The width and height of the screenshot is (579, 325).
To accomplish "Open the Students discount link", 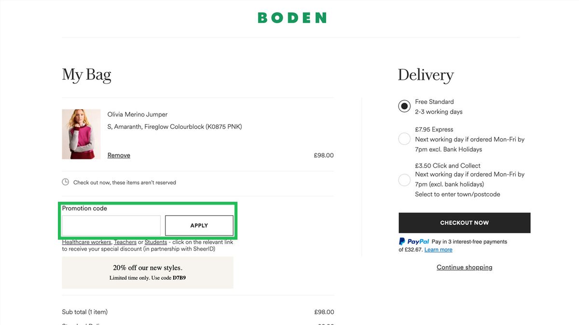I will click(154, 242).
